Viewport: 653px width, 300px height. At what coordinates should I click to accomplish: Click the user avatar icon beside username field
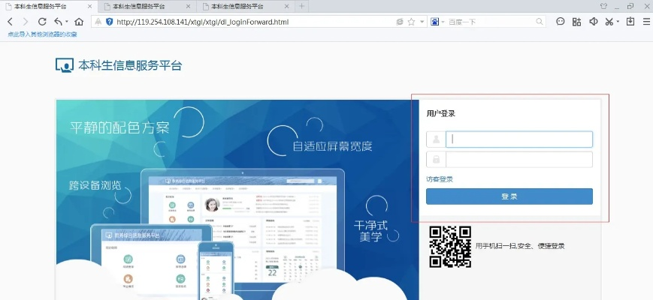coord(436,139)
